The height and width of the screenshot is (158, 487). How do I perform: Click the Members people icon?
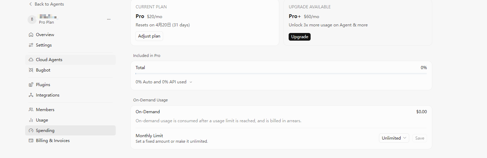point(31,110)
